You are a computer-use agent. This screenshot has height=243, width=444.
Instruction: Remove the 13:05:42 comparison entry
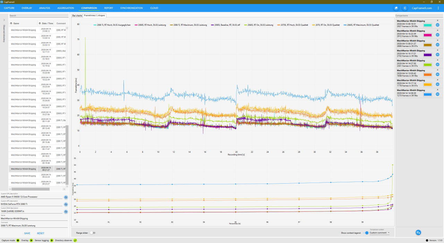point(437,70)
